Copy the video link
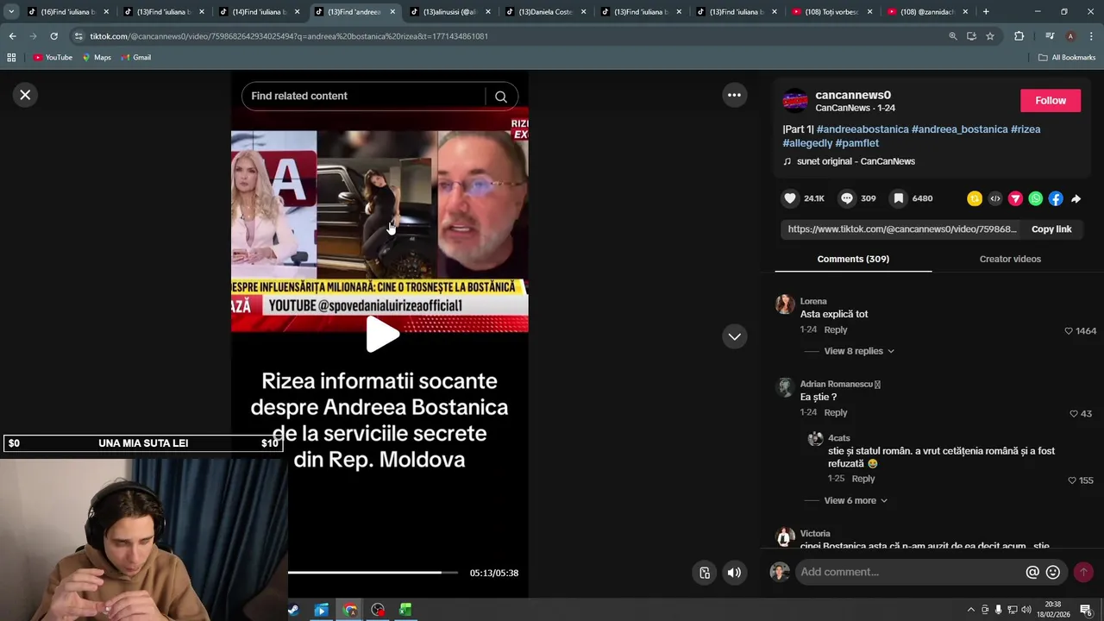This screenshot has width=1104, height=621. point(1051,229)
